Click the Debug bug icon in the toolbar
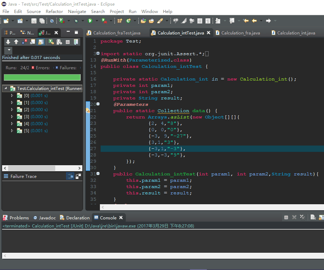Screen dimensions: 324x270 (76, 21)
